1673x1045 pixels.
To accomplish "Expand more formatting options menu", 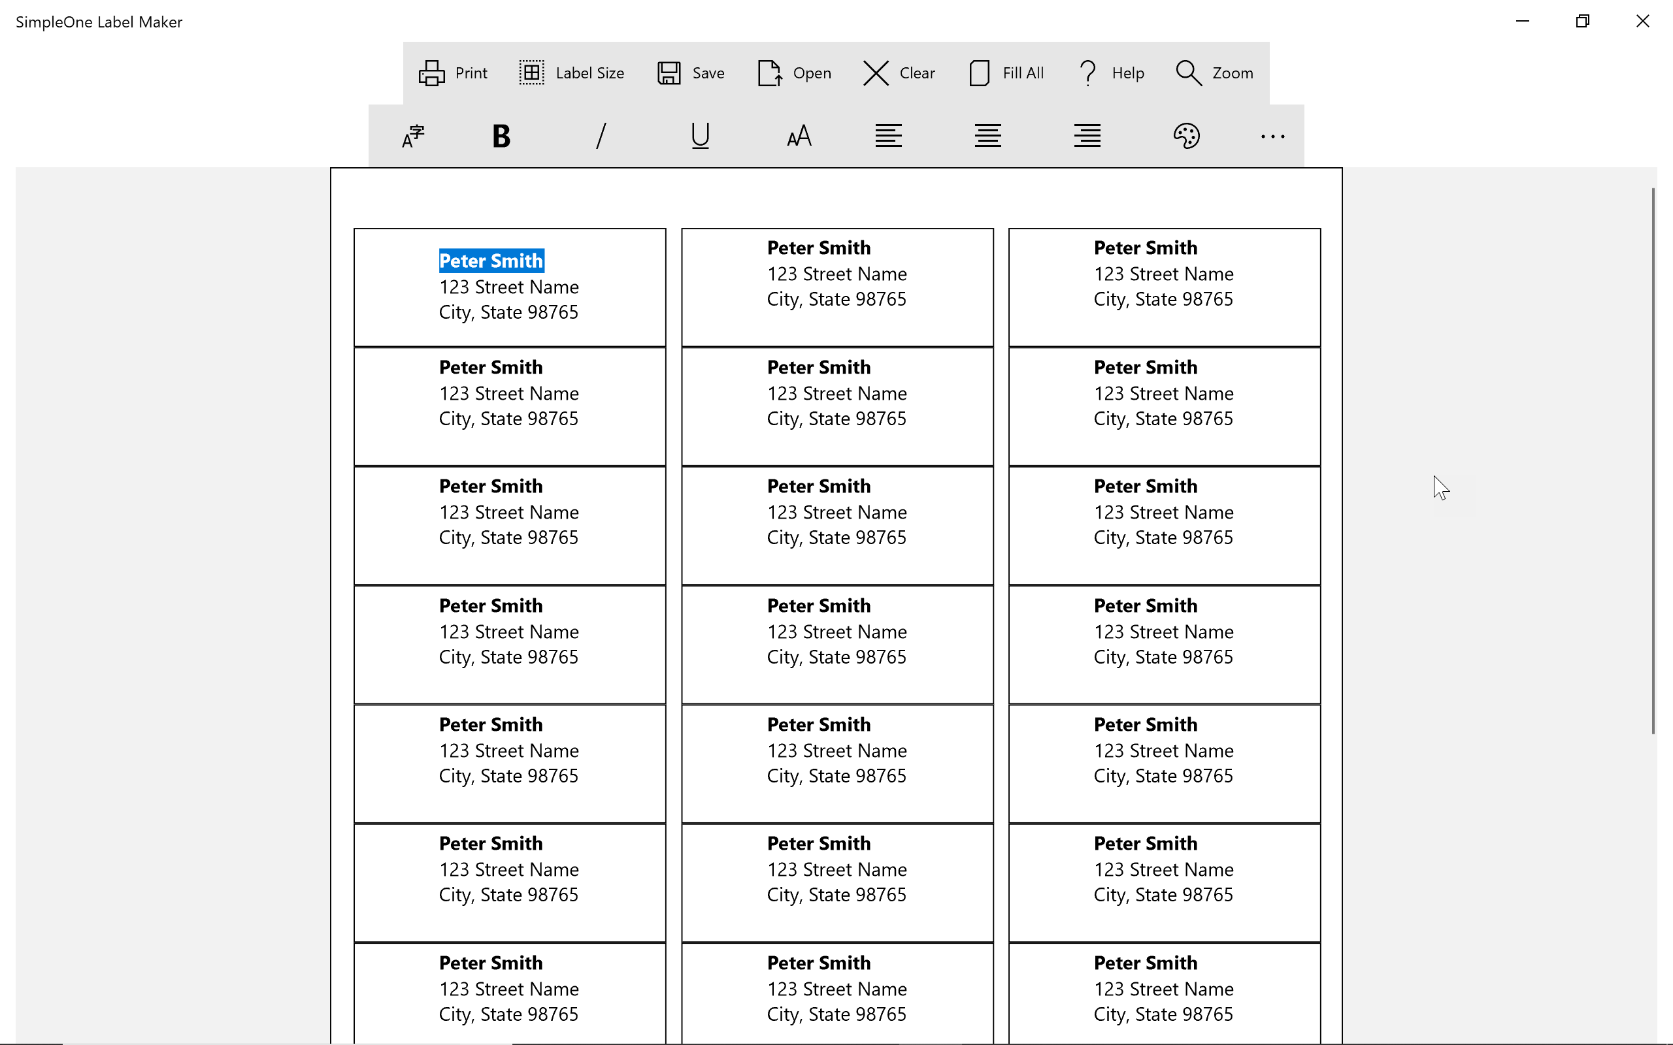I will coord(1273,136).
